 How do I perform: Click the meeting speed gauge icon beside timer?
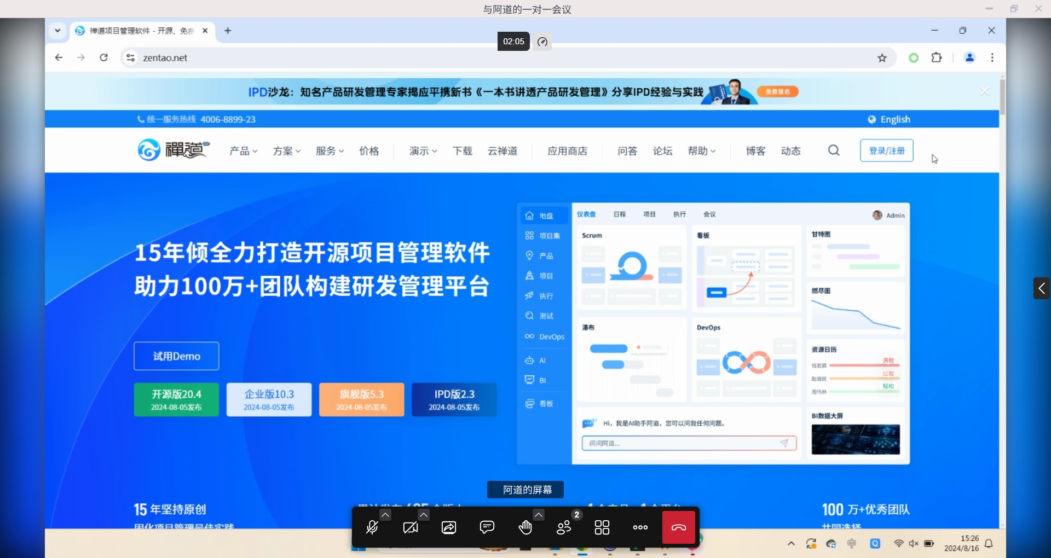[x=542, y=42]
